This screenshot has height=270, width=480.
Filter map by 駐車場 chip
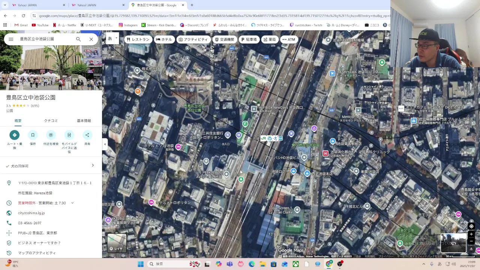249,39
